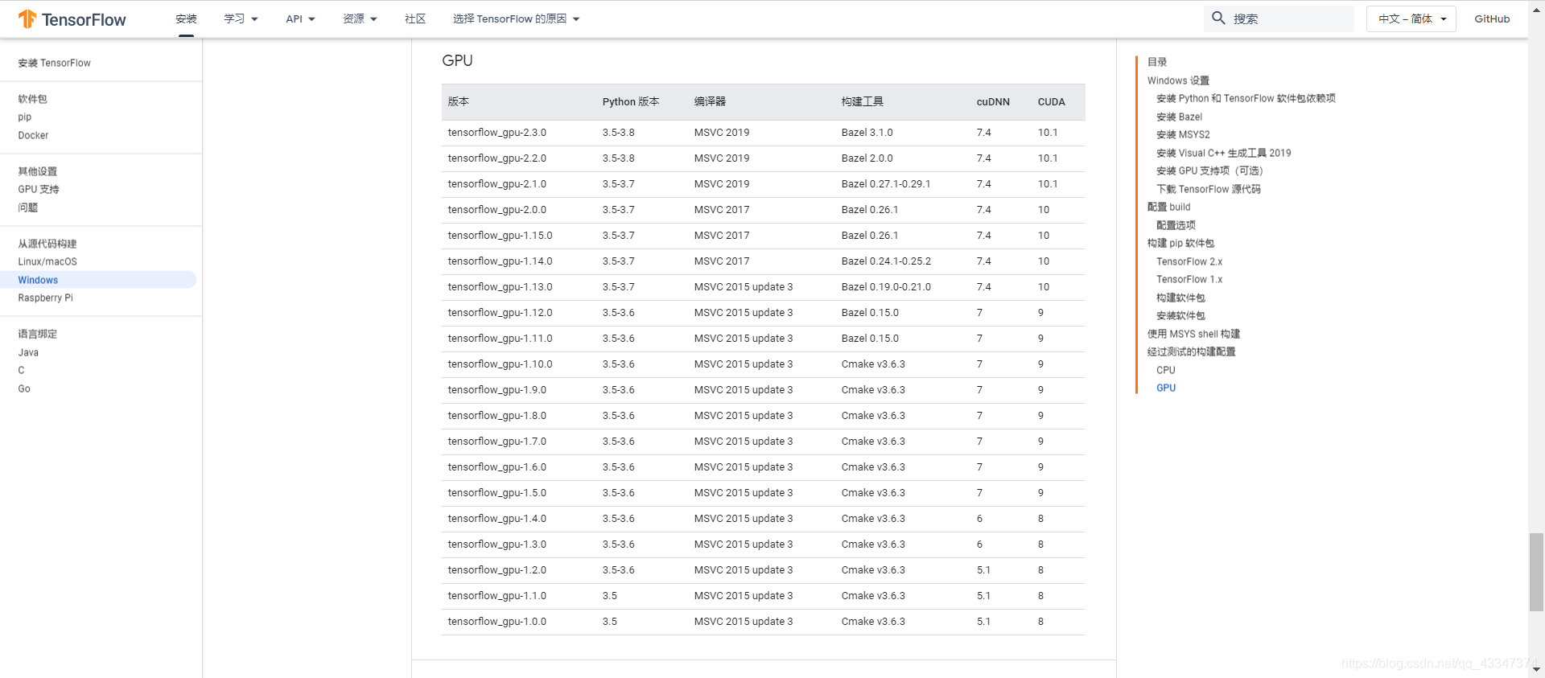Open the C language binding page
Image resolution: width=1545 pixels, height=678 pixels.
pos(21,370)
